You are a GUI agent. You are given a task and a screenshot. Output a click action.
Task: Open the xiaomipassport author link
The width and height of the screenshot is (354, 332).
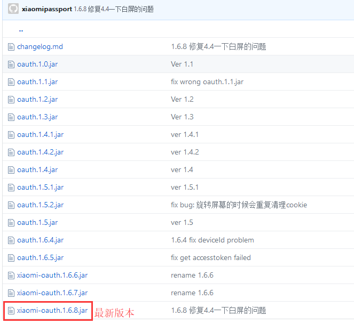point(47,9)
